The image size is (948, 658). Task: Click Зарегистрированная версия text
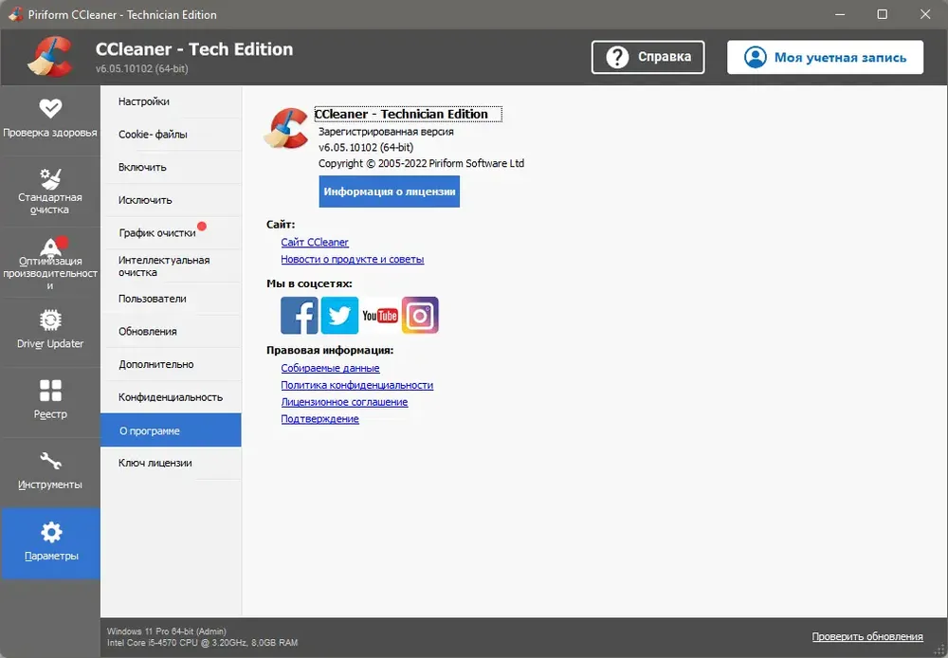click(x=386, y=131)
